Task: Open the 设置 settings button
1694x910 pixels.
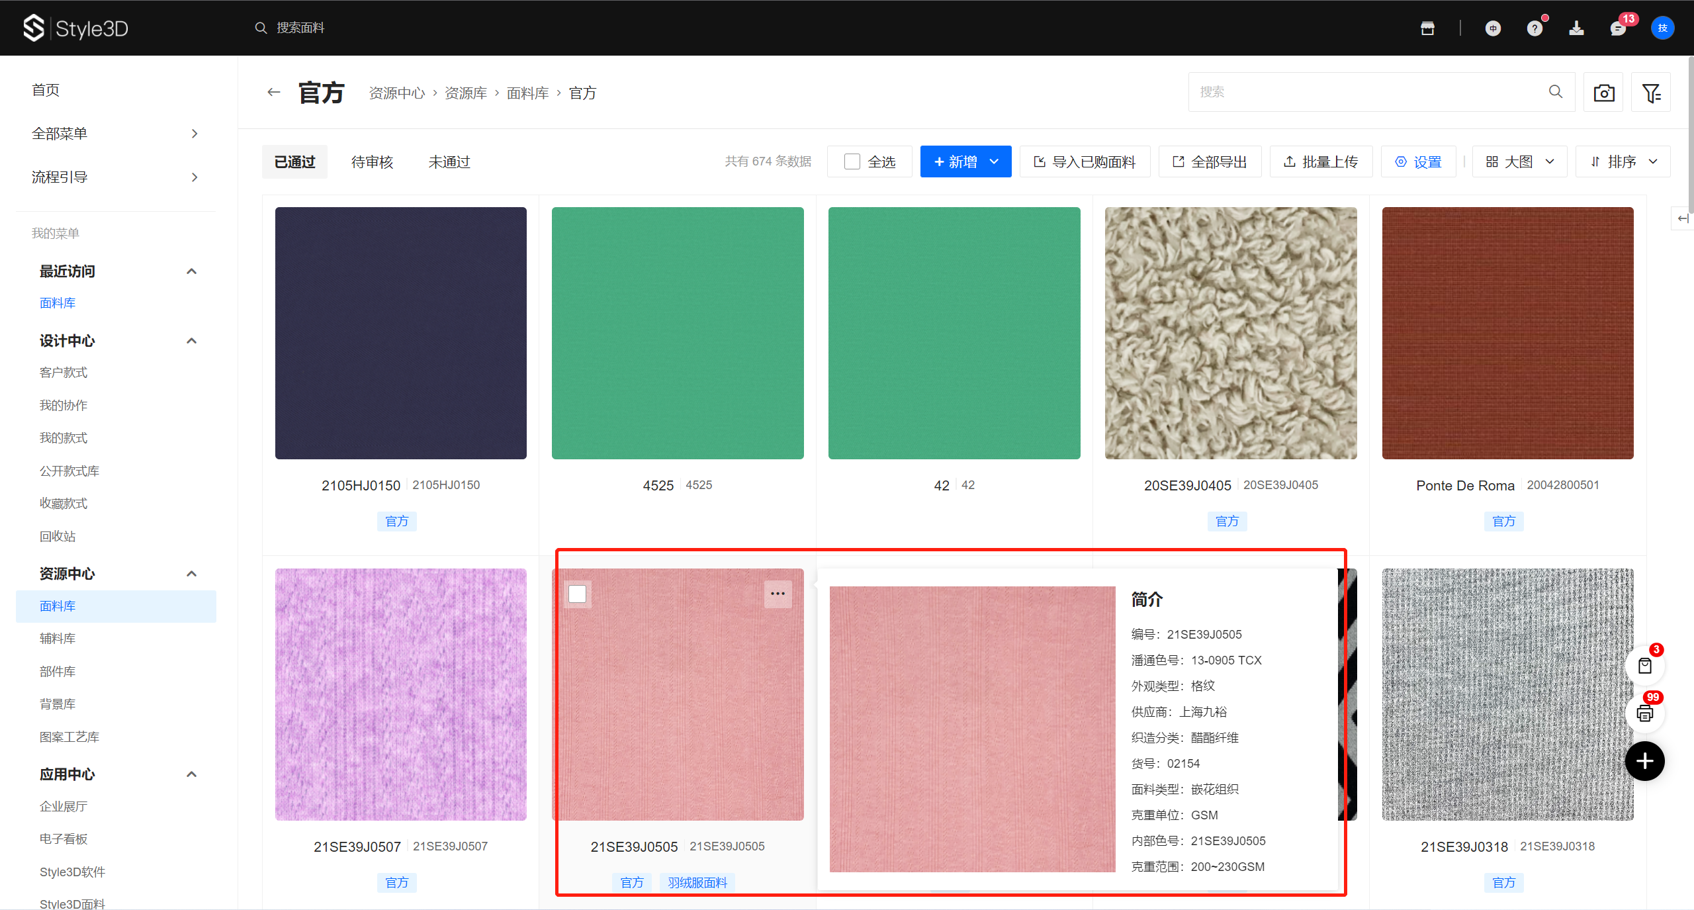Action: point(1418,162)
